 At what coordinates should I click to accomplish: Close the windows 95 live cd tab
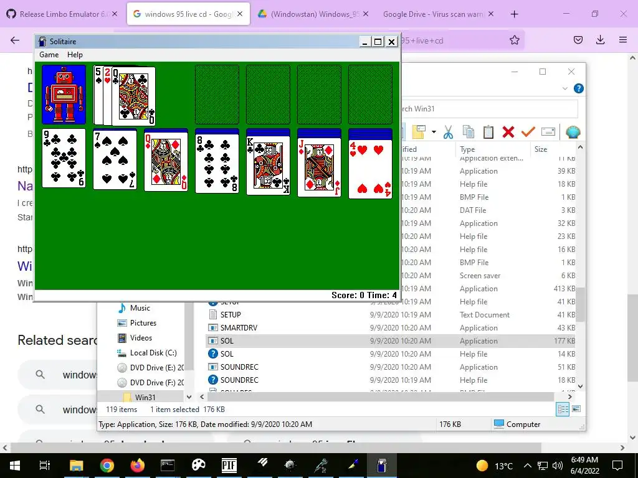[240, 14]
